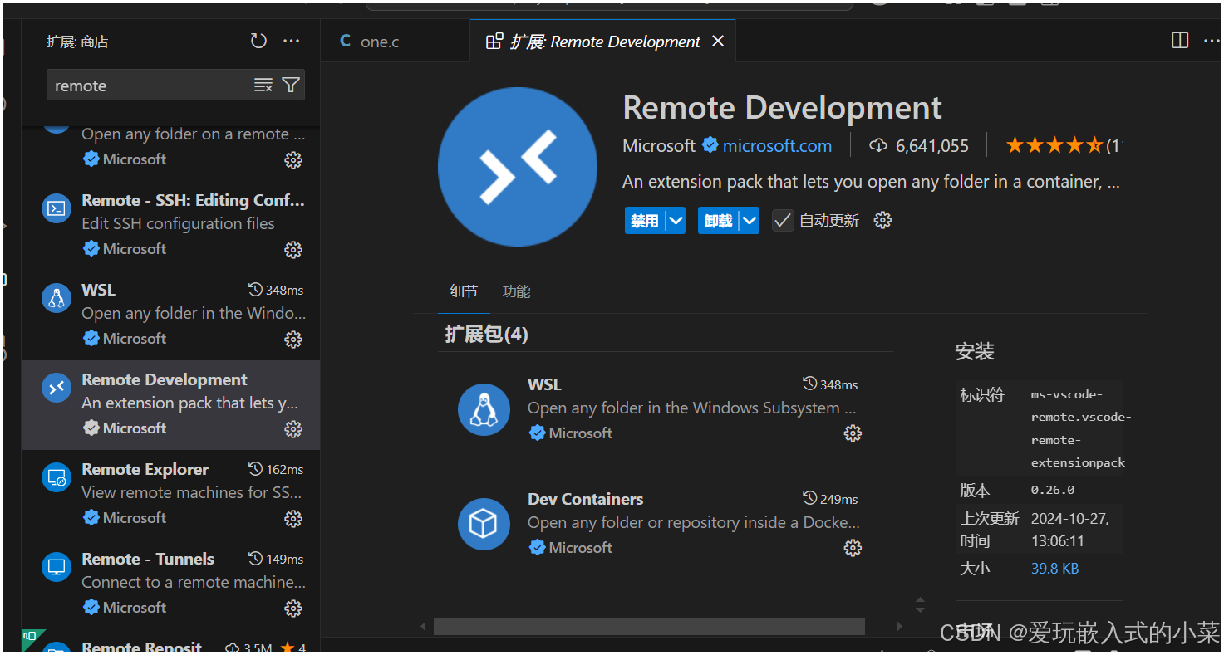Click the right arrow of horizontal scrollbar
Screen dimensions: 1224x655
899,626
